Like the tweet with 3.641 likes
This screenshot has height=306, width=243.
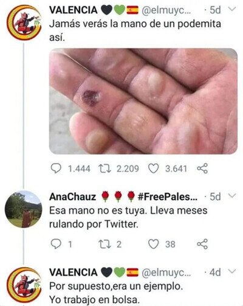[154, 169]
